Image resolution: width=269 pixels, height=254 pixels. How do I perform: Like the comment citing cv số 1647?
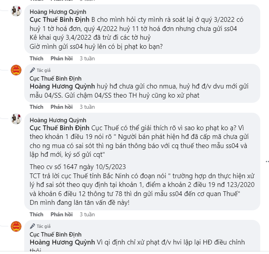pos(37,214)
